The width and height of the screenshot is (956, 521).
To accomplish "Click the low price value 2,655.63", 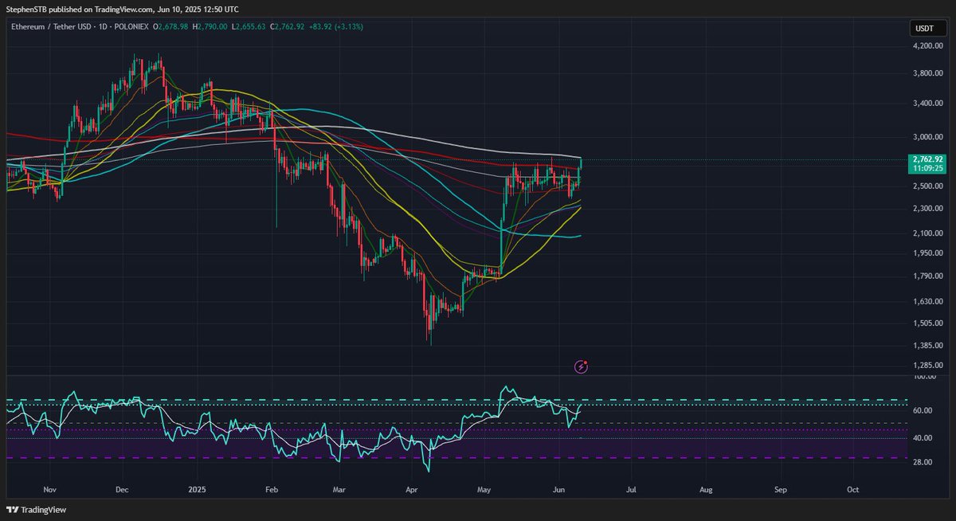I will [252, 27].
